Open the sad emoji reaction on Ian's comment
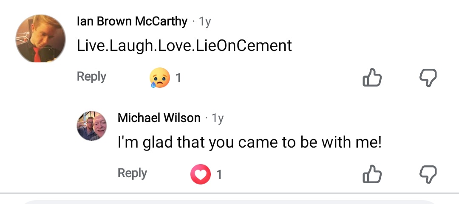The width and height of the screenshot is (459, 204). click(x=160, y=78)
